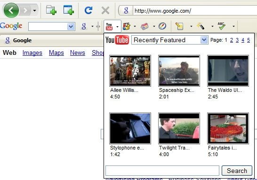The image size is (257, 180).
Task: Go to page 4 of YouTube results
Action: tap(243, 40)
